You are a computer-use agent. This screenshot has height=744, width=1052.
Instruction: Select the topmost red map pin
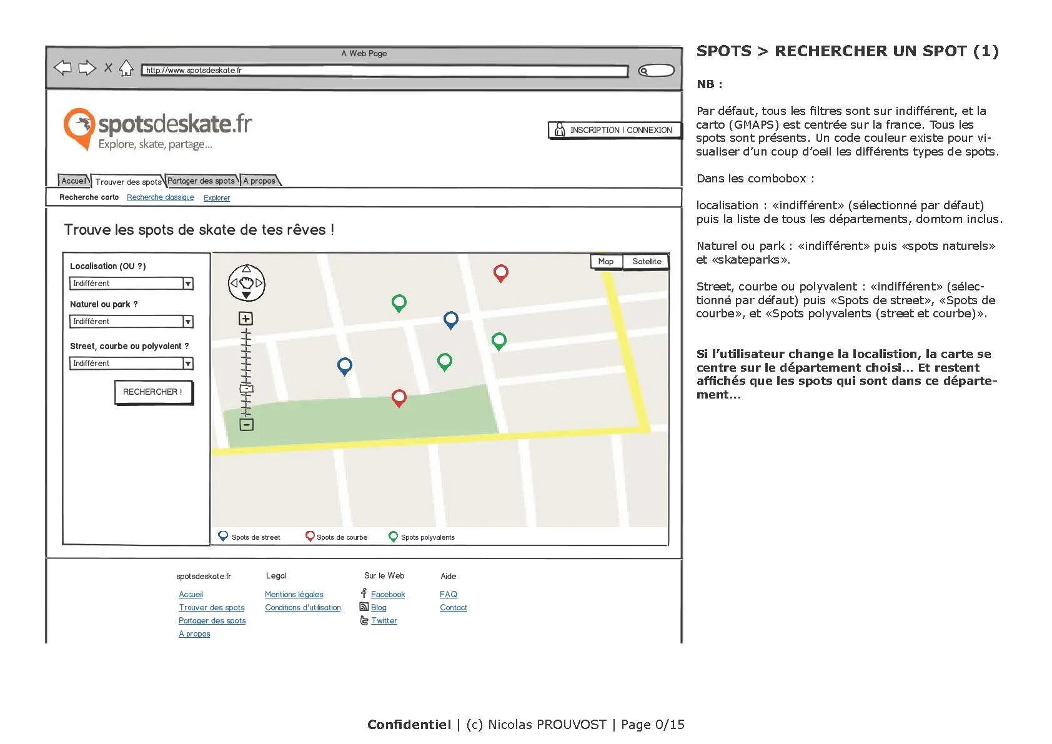[501, 273]
